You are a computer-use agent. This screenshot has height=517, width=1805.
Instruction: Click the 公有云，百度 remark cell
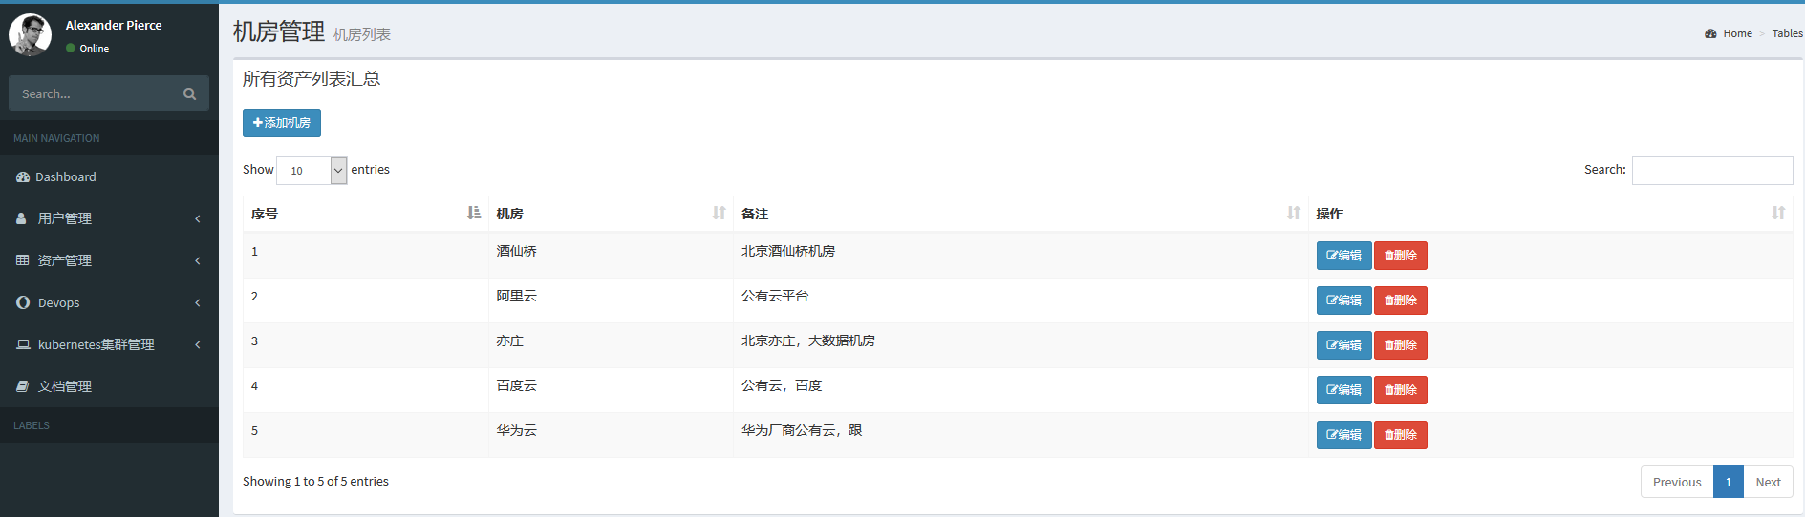pos(1021,390)
